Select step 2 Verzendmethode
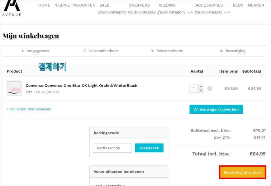271x186 pixels. pos(101,51)
